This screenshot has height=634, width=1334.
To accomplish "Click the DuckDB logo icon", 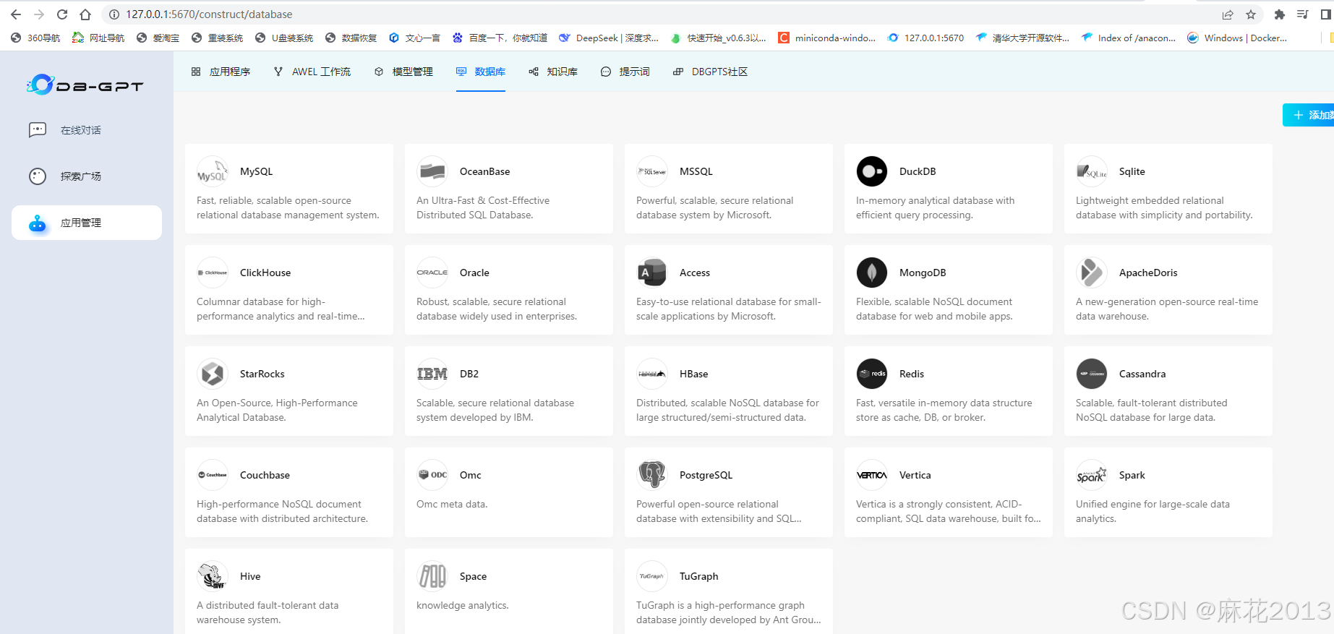I will coord(872,171).
